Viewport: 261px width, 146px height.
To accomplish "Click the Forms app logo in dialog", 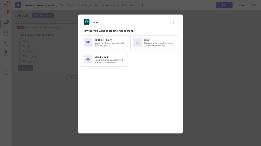I will click(86, 22).
